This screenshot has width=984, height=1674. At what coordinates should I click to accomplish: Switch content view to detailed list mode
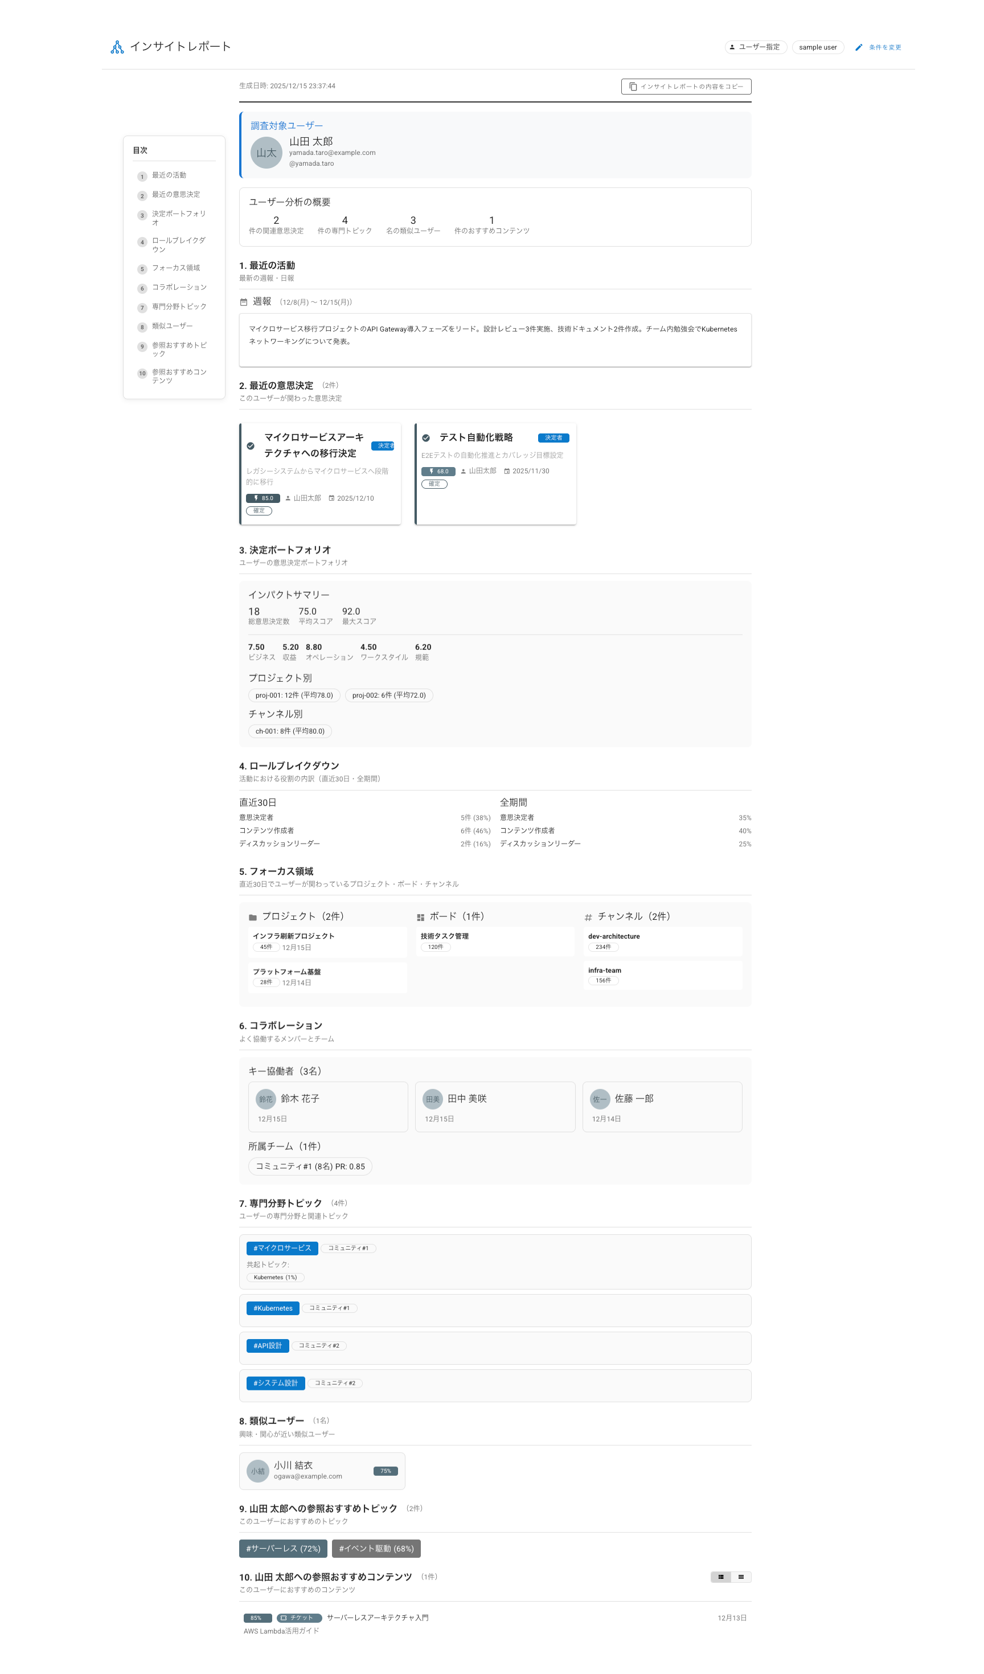(x=720, y=1577)
